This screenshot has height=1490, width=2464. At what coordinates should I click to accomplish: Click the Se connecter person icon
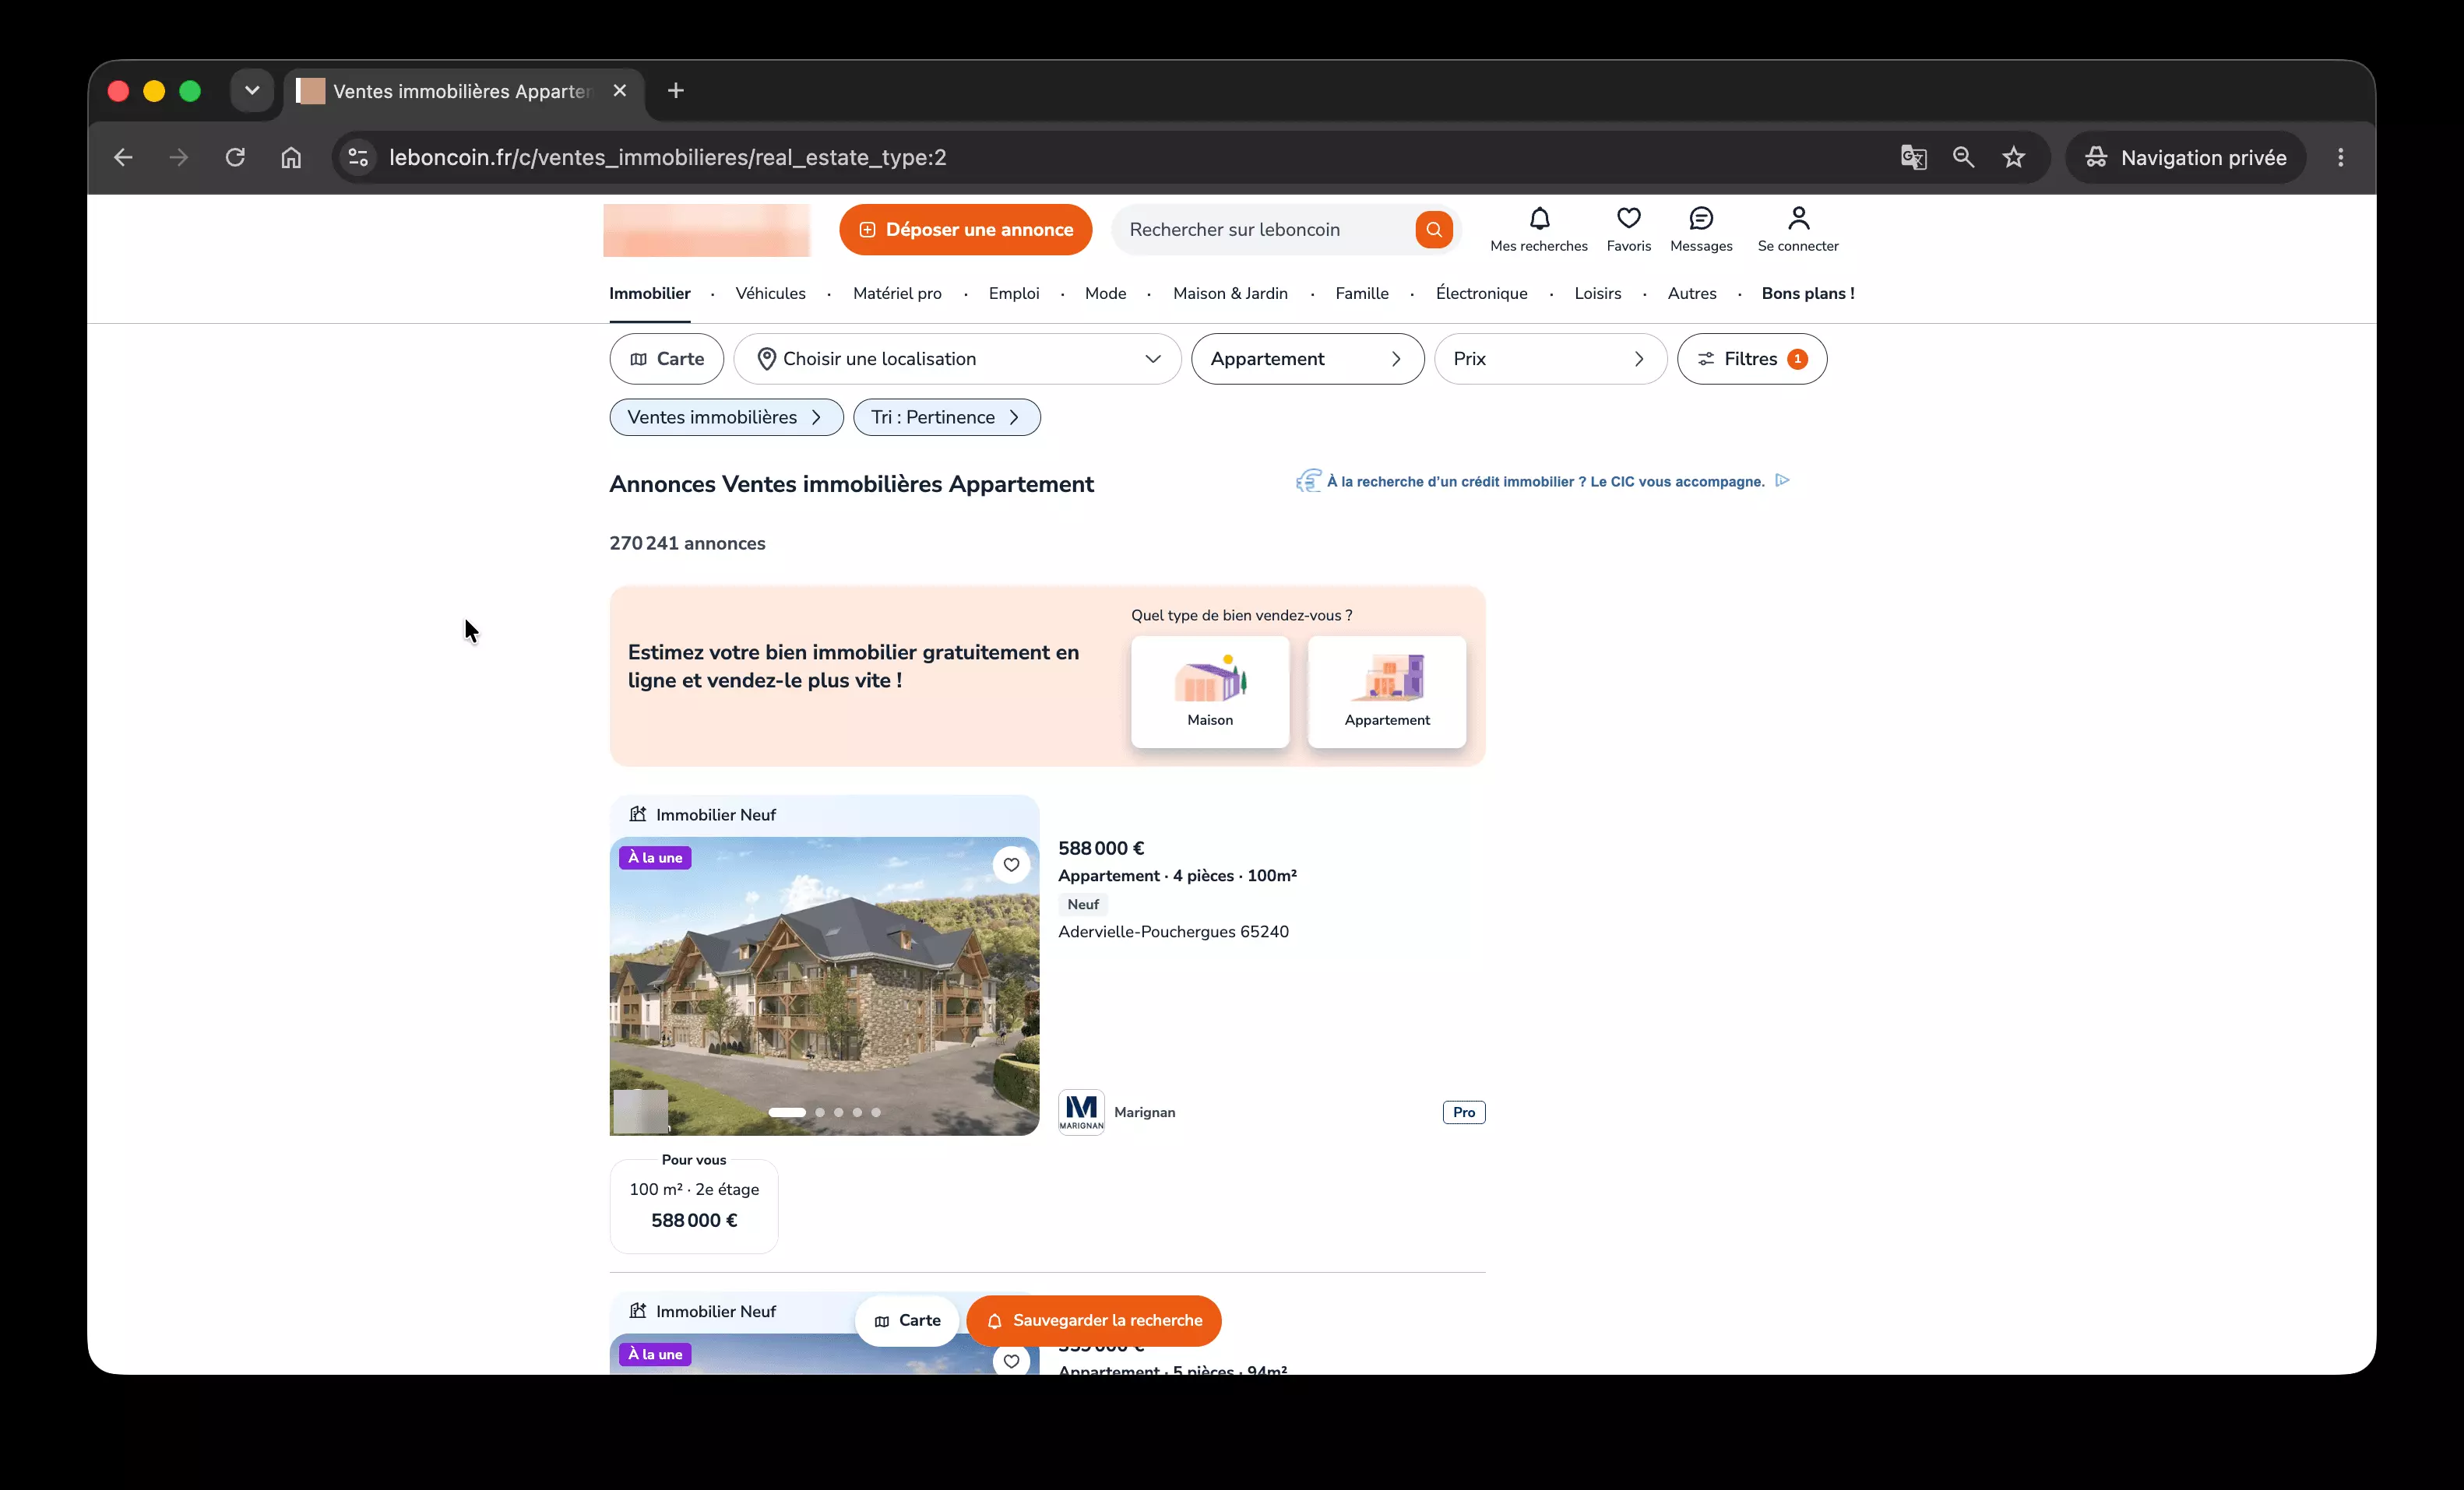[x=1798, y=229]
